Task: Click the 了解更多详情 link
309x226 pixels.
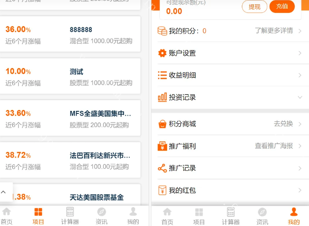Action: click(x=274, y=31)
